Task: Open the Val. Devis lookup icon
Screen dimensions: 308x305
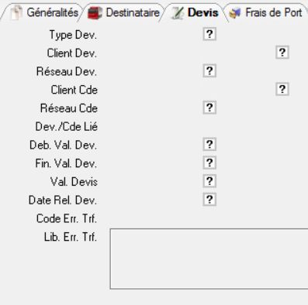Action: click(x=209, y=181)
